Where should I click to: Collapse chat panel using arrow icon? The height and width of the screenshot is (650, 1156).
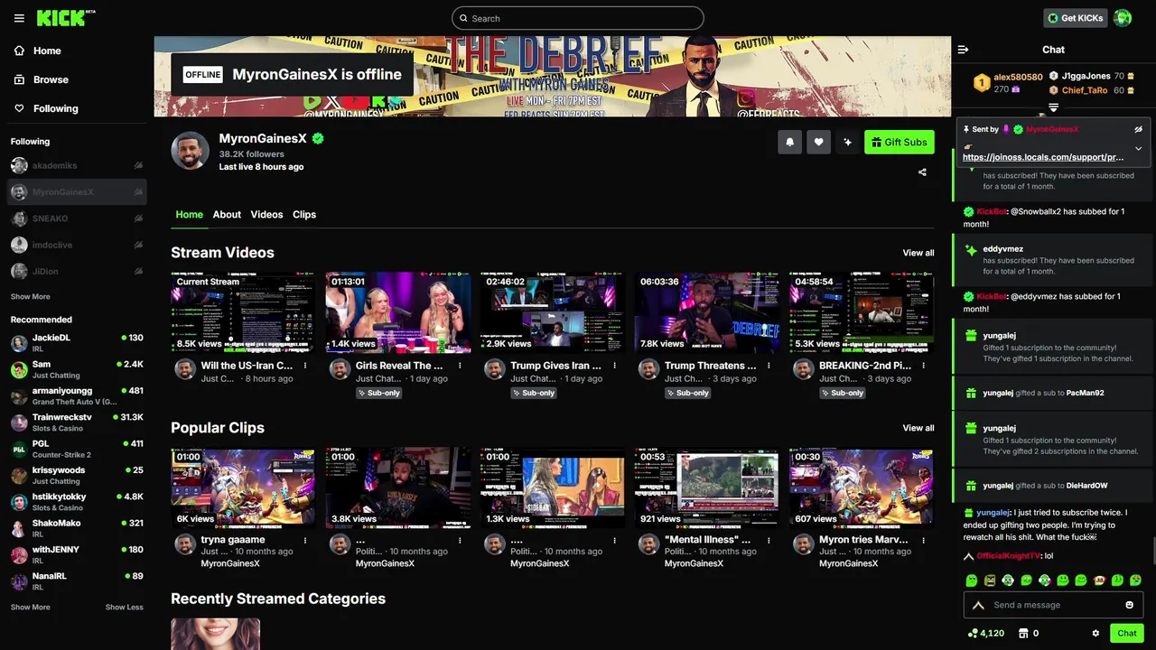tap(963, 50)
